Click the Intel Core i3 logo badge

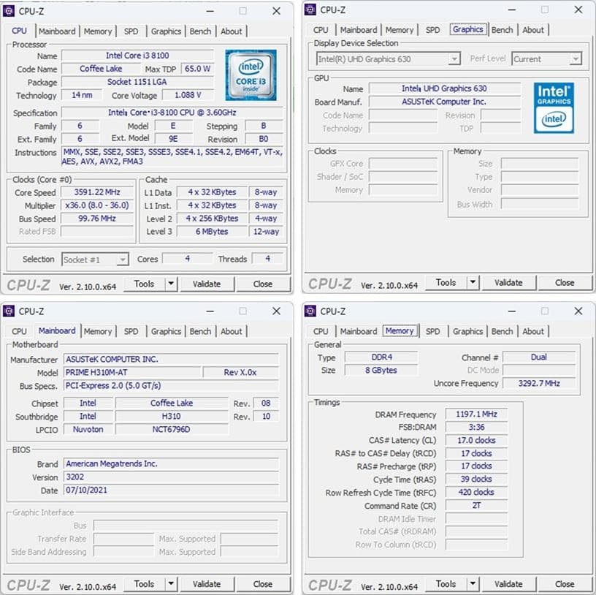pos(252,77)
